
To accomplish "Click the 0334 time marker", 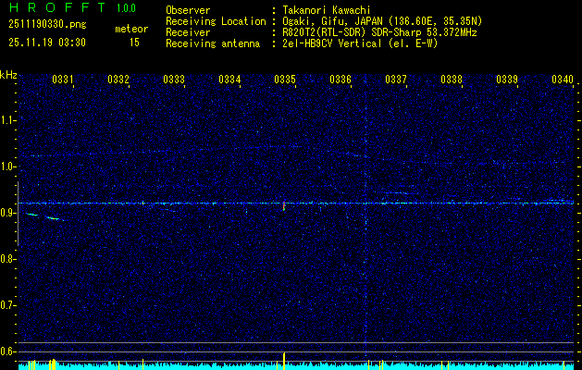I will coord(229,80).
